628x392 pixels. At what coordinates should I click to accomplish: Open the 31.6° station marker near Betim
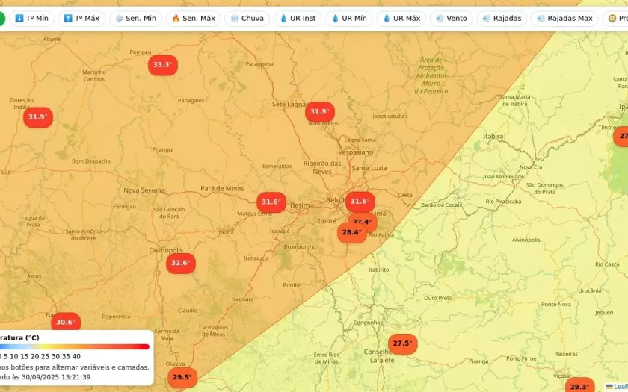point(271,202)
